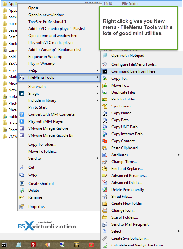183x249 pixels.
Task: Click the Play with MP4 Player icon
Action: 22,121
